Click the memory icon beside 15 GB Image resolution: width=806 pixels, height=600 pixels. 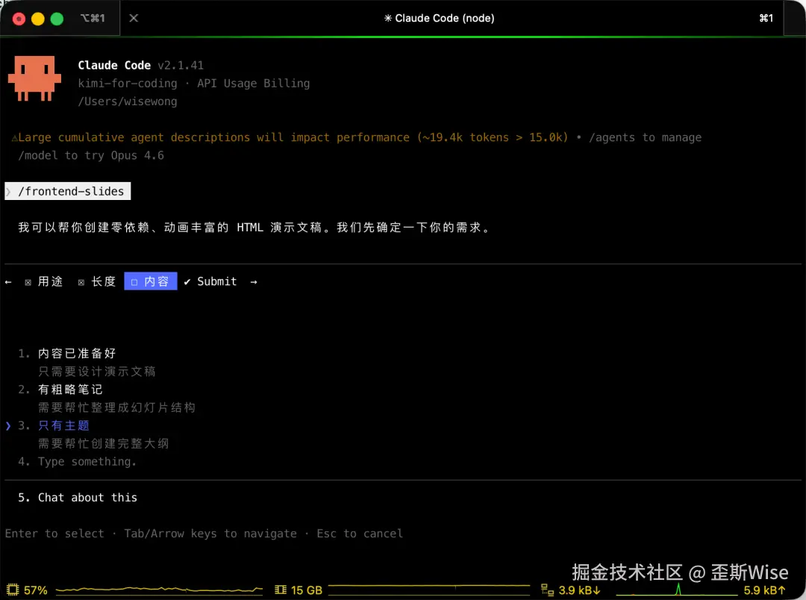point(281,590)
